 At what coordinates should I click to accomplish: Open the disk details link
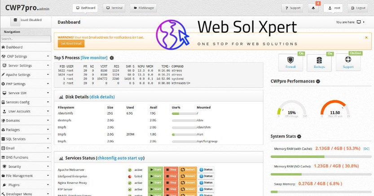(x=102, y=97)
